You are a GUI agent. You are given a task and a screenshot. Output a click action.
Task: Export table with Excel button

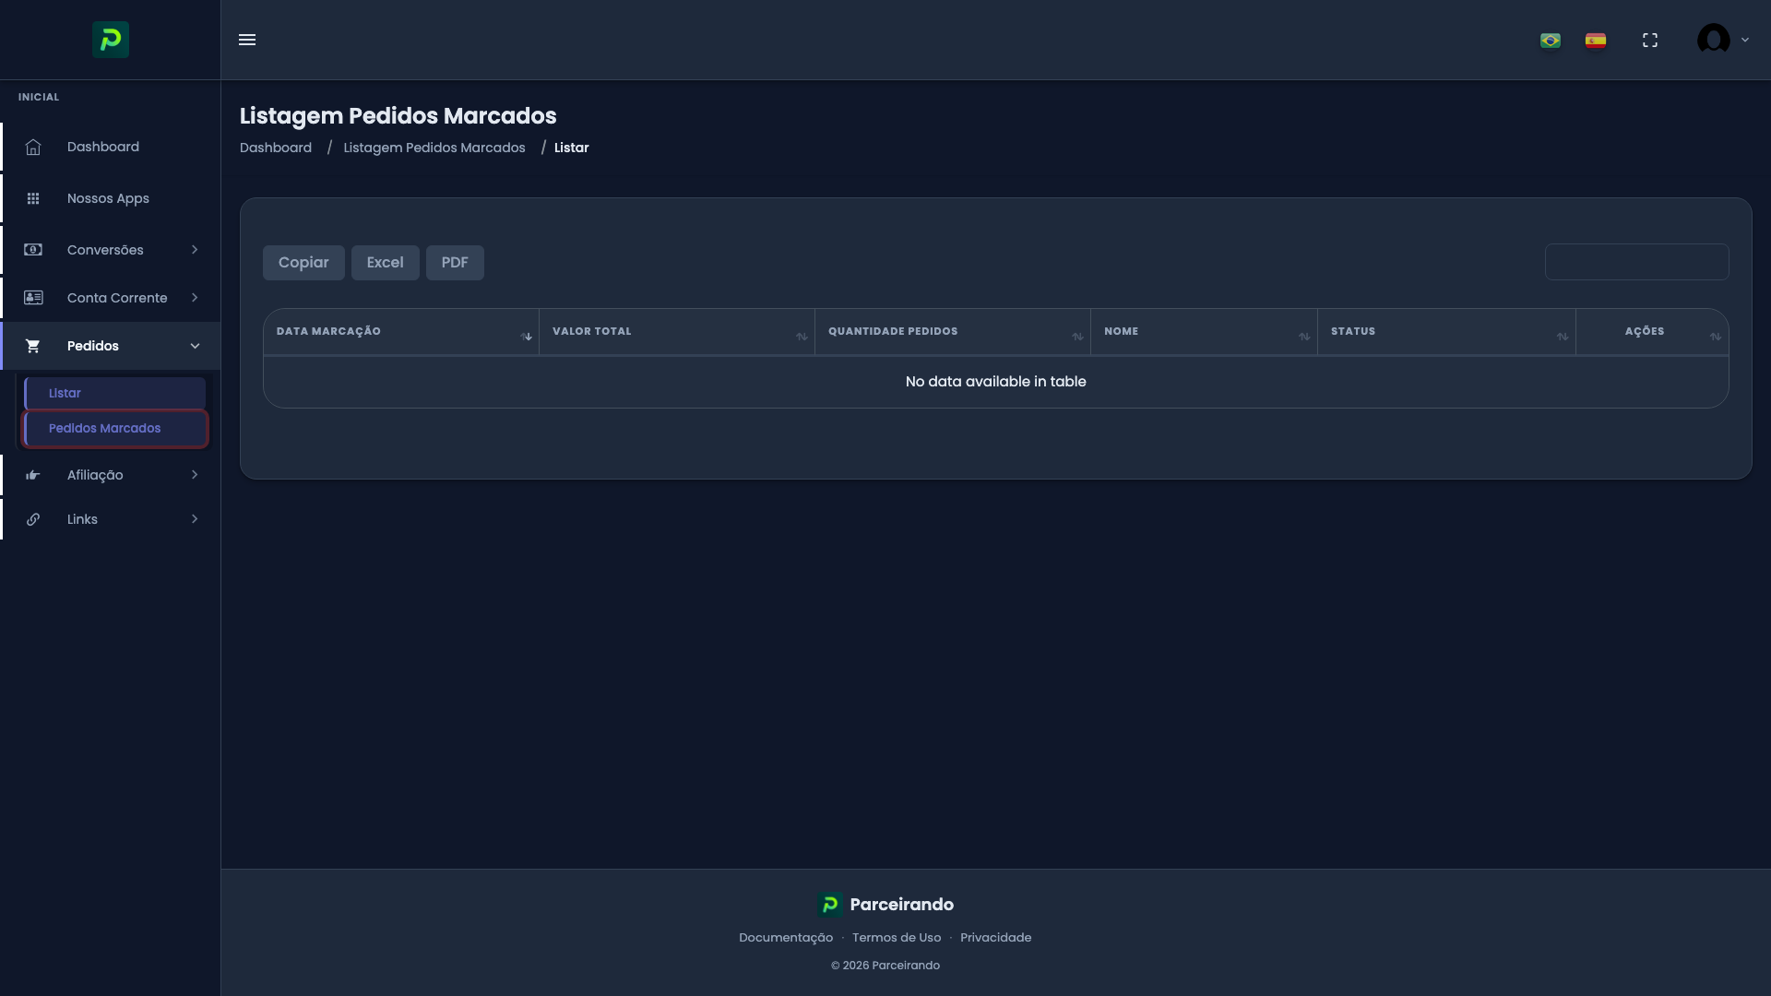click(385, 263)
